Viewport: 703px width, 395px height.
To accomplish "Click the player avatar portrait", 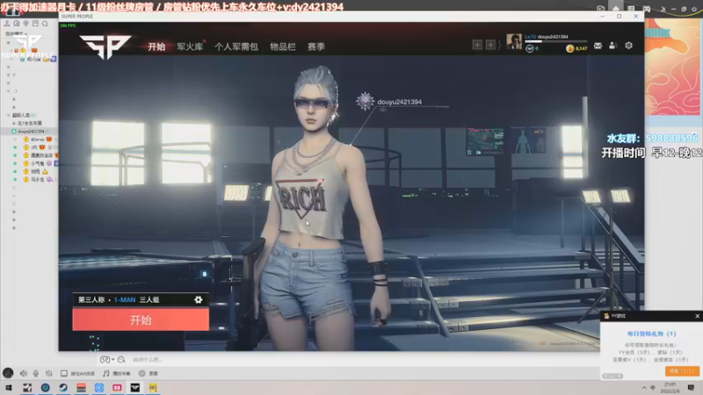I will click(514, 41).
